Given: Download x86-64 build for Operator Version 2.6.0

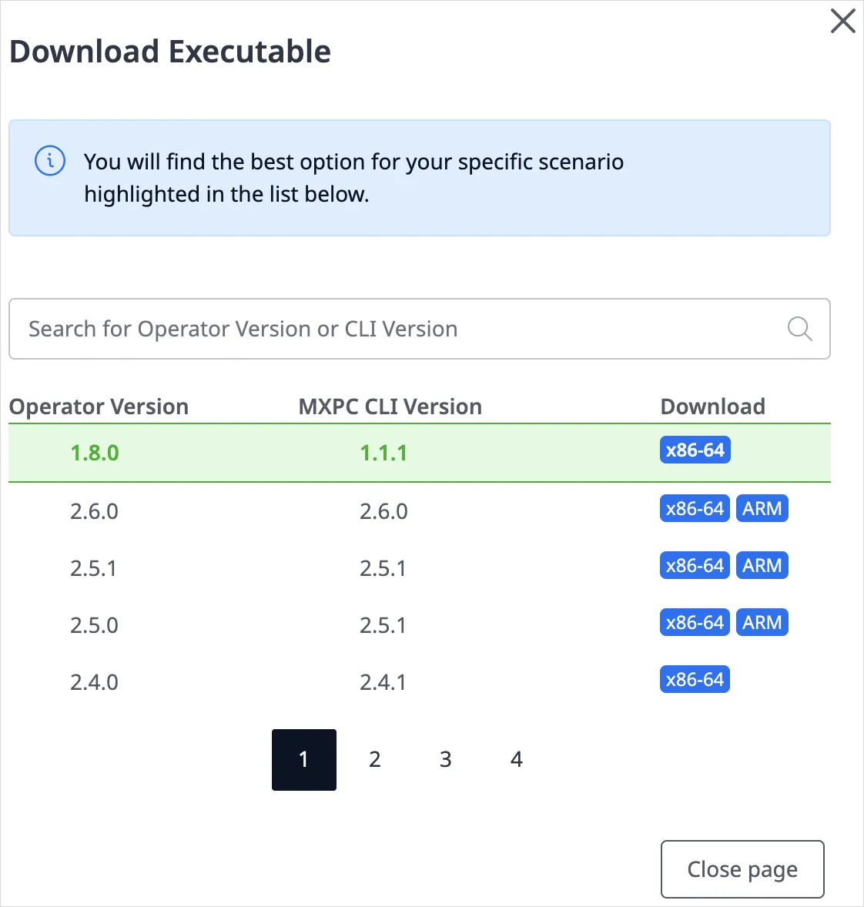Looking at the screenshot, I should click(x=695, y=508).
